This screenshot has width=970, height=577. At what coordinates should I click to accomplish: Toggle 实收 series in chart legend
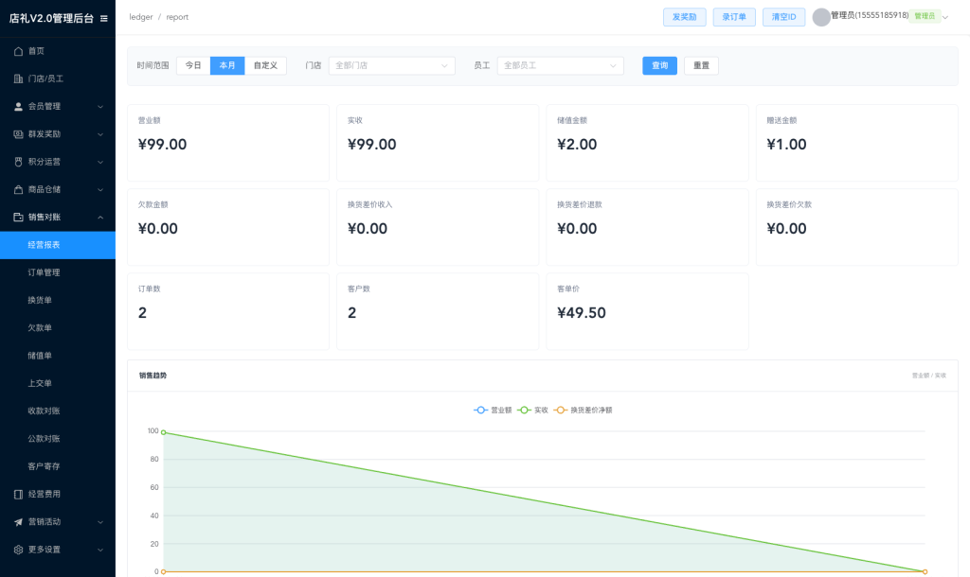tap(533, 411)
